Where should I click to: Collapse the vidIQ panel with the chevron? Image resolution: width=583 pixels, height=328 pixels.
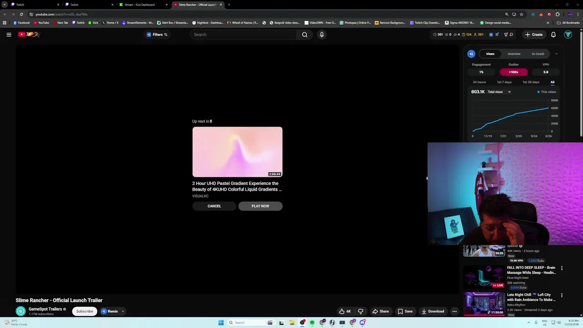[x=556, y=54]
